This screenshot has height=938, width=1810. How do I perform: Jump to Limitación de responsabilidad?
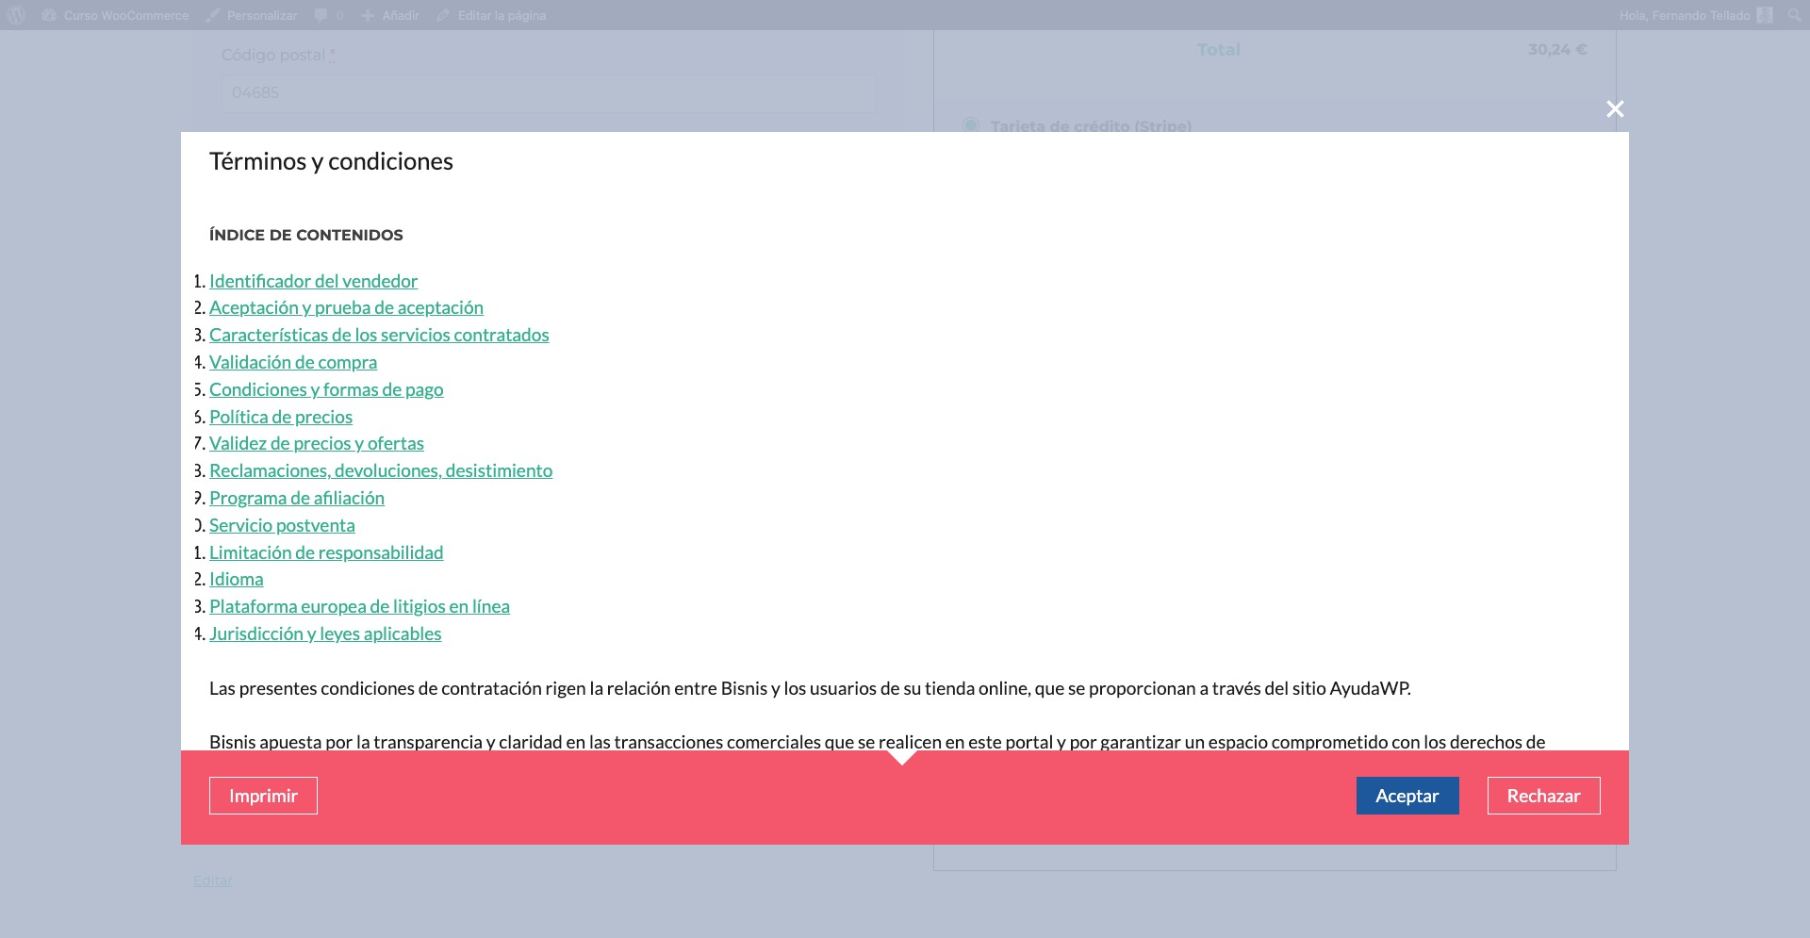click(326, 552)
